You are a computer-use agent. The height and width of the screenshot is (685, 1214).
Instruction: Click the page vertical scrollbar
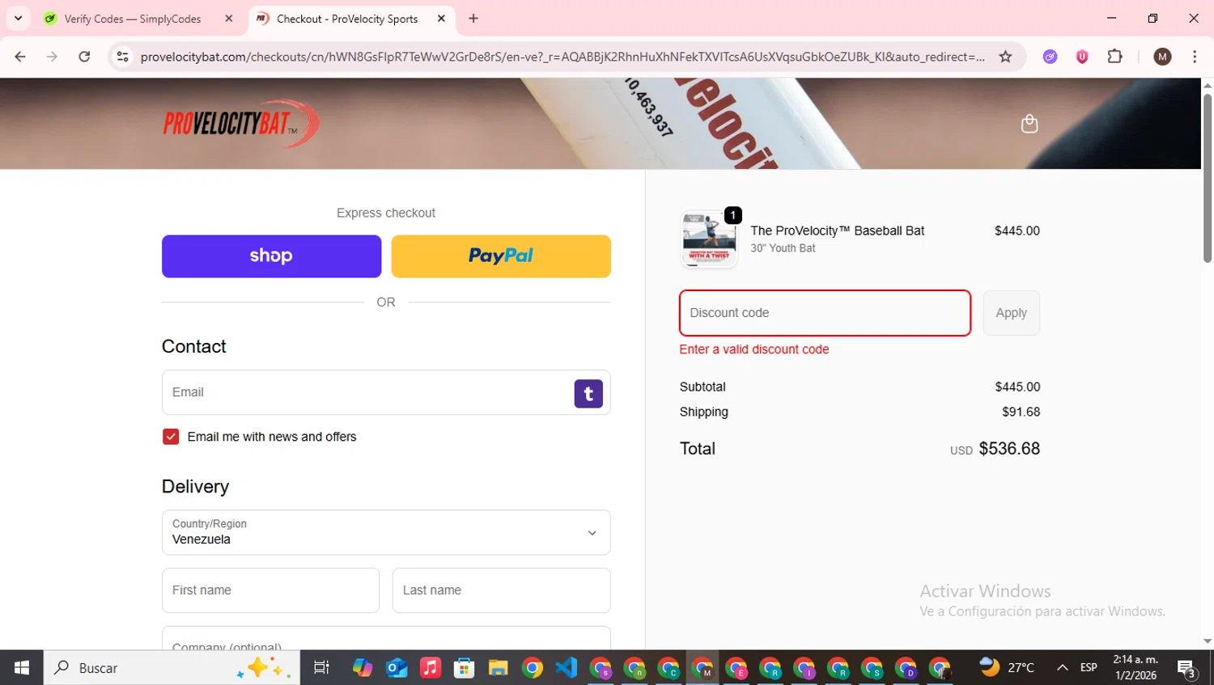pos(1208,178)
